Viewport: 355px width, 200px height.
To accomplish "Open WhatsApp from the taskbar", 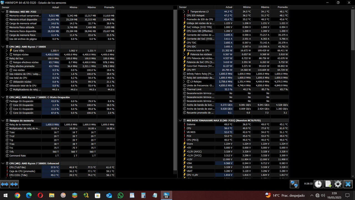I will coord(120,195).
